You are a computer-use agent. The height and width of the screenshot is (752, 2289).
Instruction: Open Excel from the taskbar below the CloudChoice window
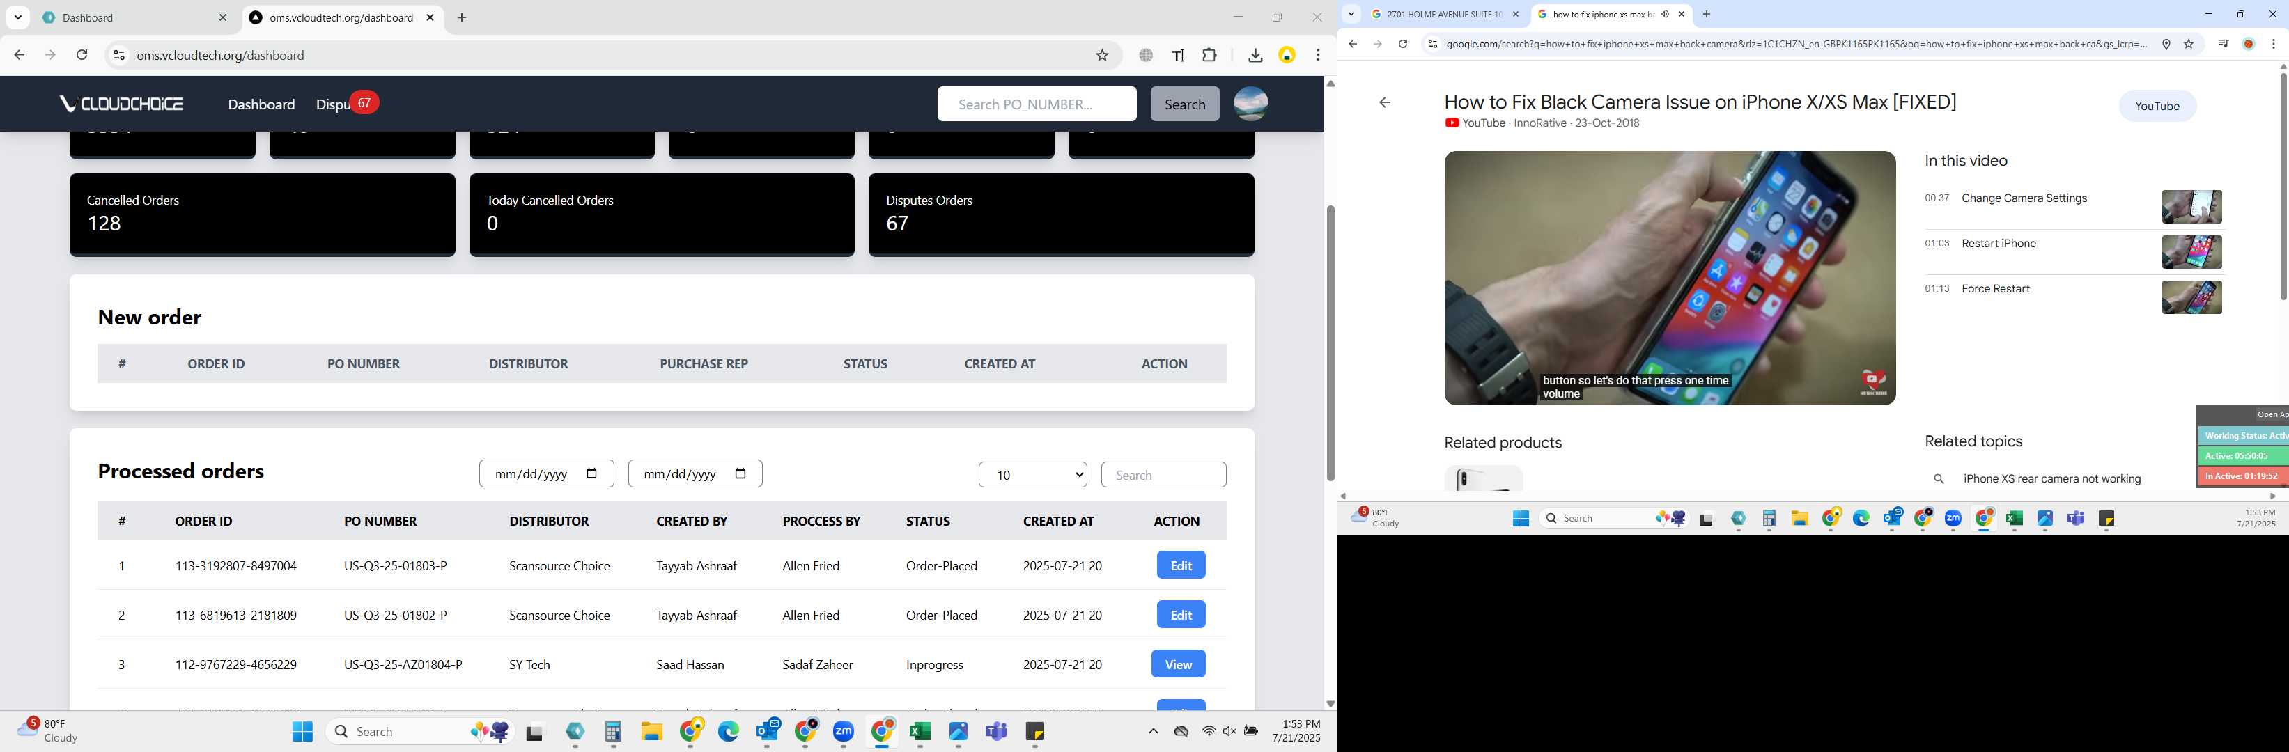[x=920, y=732]
